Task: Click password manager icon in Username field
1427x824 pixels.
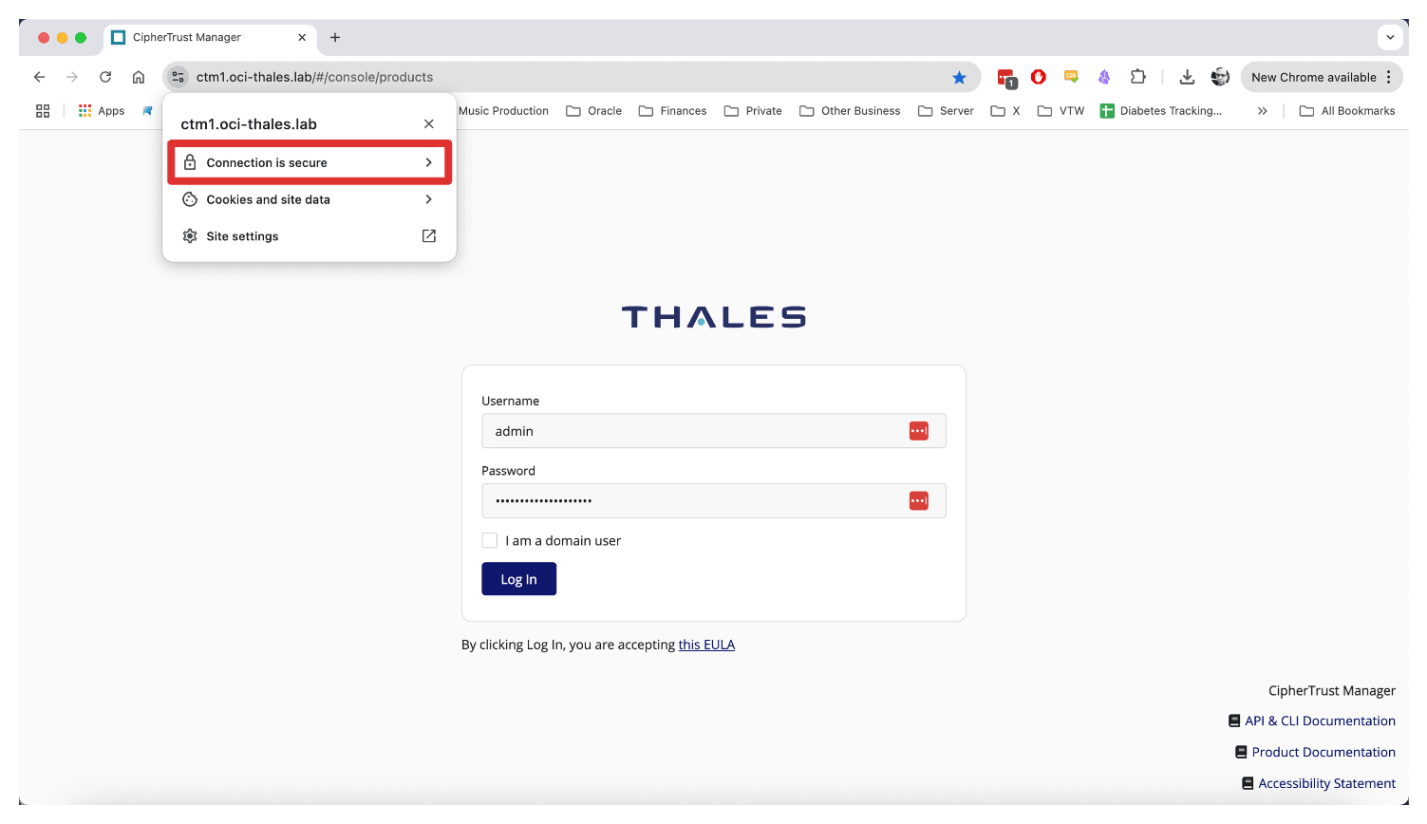Action: 919,431
